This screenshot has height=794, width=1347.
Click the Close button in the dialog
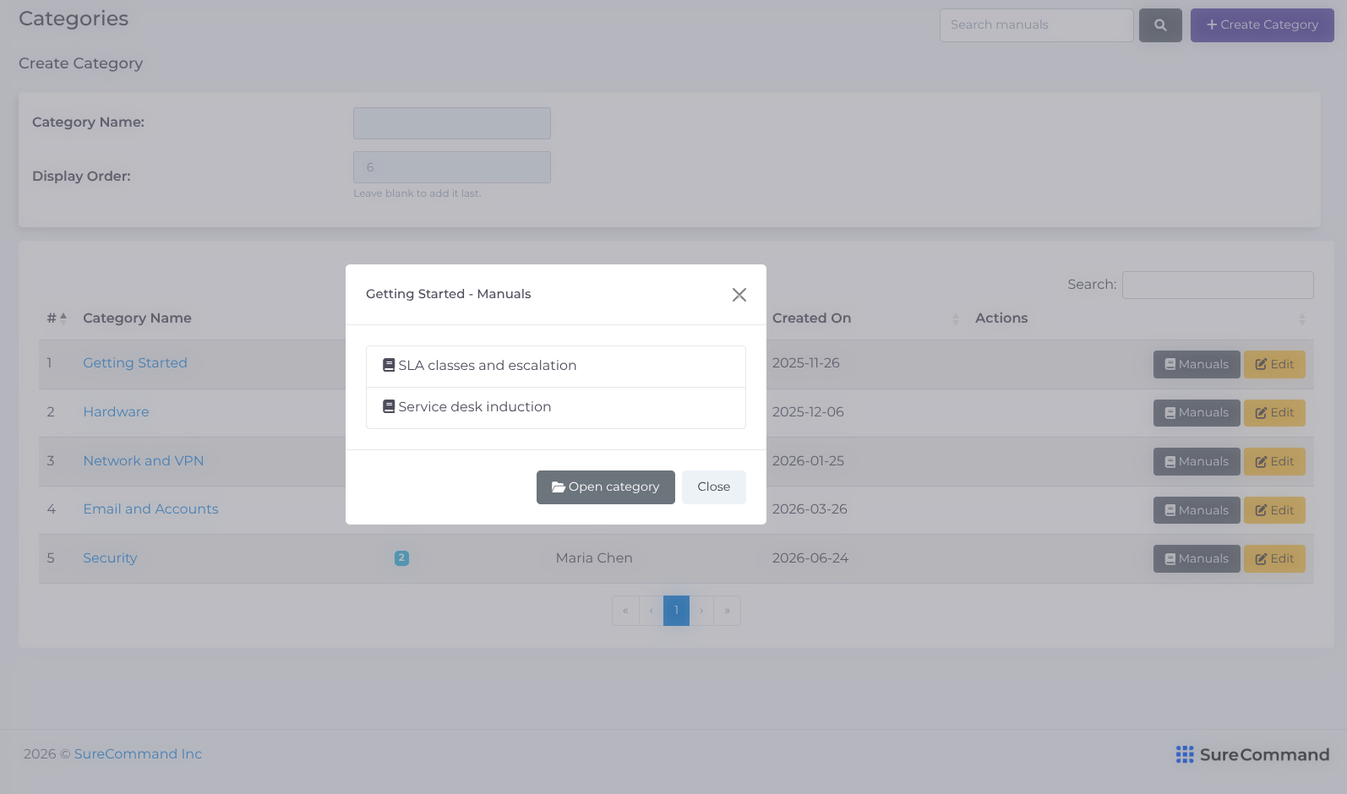pyautogui.click(x=714, y=487)
